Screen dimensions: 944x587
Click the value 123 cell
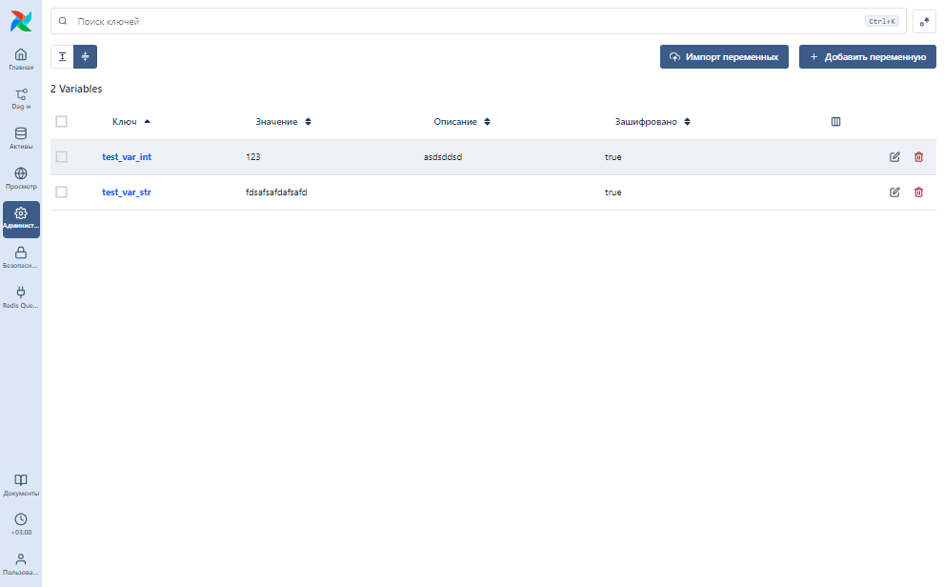pos(252,157)
